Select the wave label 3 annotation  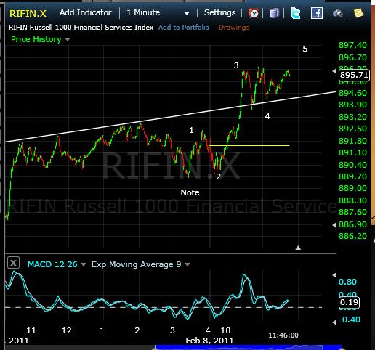(236, 65)
